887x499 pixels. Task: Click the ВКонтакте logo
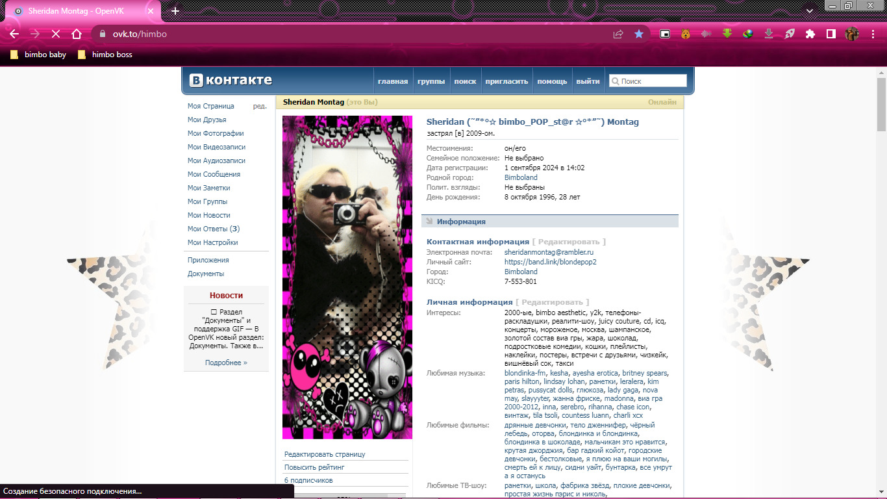pos(231,81)
